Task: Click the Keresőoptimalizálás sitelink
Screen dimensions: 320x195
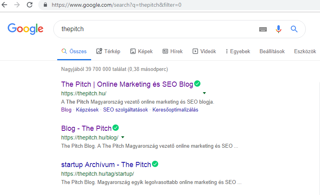Action: (x=175, y=110)
